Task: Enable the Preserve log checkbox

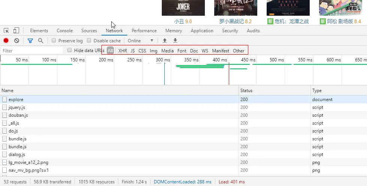Action: (54, 40)
